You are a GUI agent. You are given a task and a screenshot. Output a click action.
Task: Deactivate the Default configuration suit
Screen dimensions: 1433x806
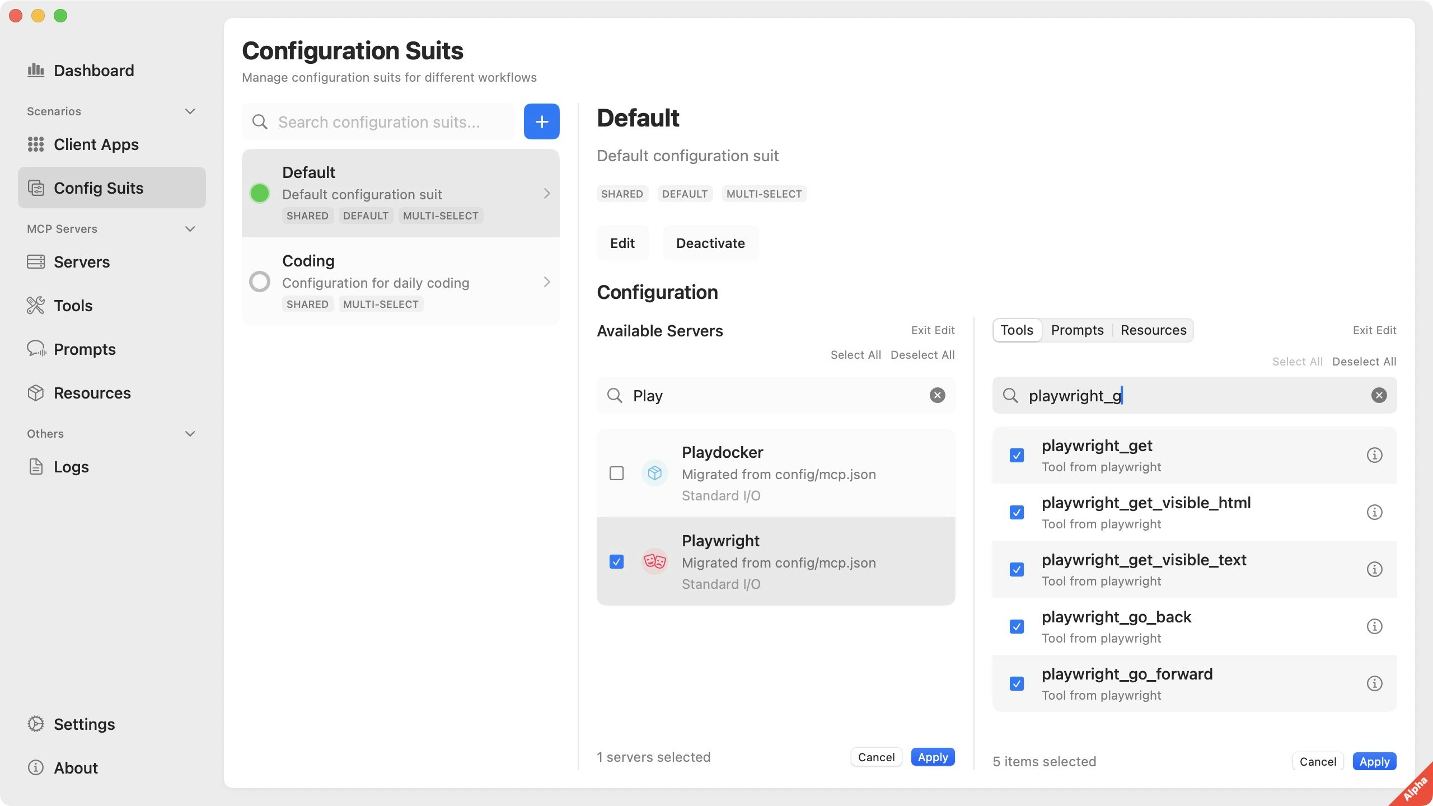[x=710, y=243]
